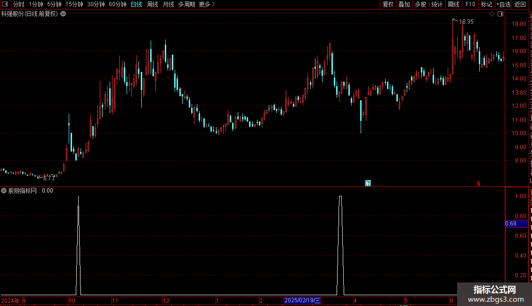Select the 60分钟 period
532x306 pixels.
tap(117, 4)
